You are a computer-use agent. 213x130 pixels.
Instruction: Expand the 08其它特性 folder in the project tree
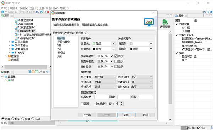(x=9, y=46)
